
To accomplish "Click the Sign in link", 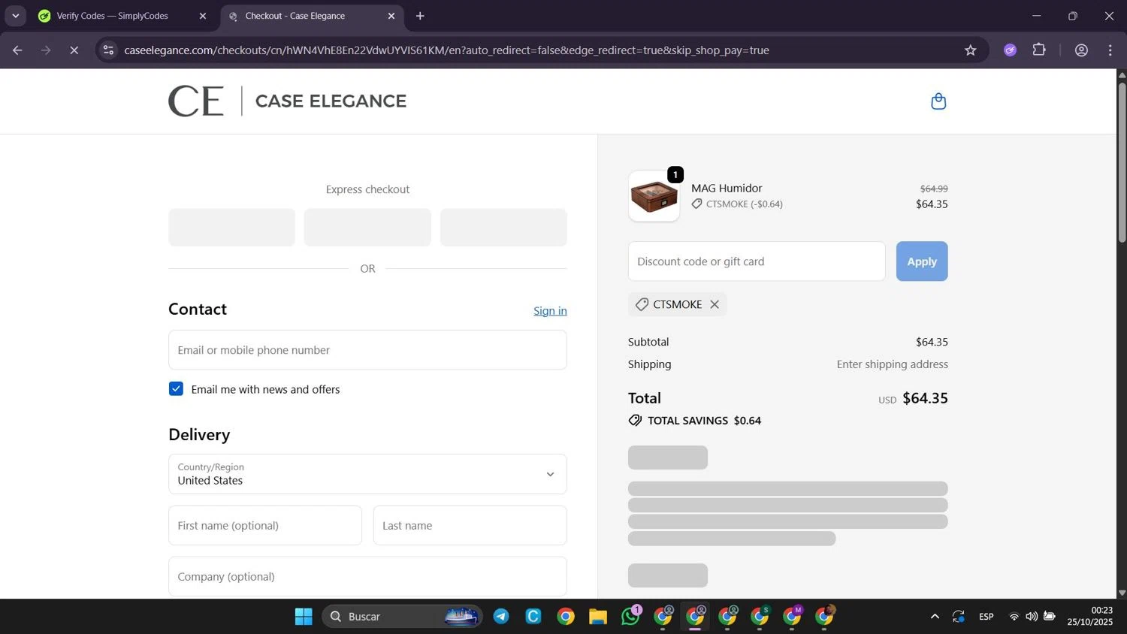I will [x=550, y=311].
